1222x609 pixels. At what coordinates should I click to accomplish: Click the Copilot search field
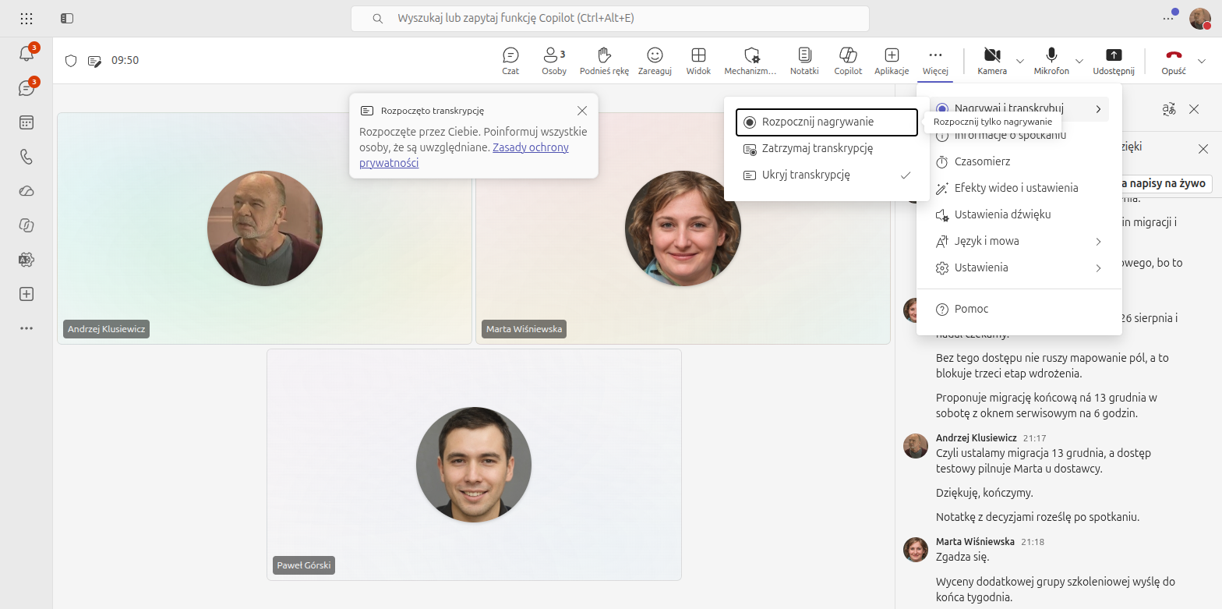(x=610, y=18)
